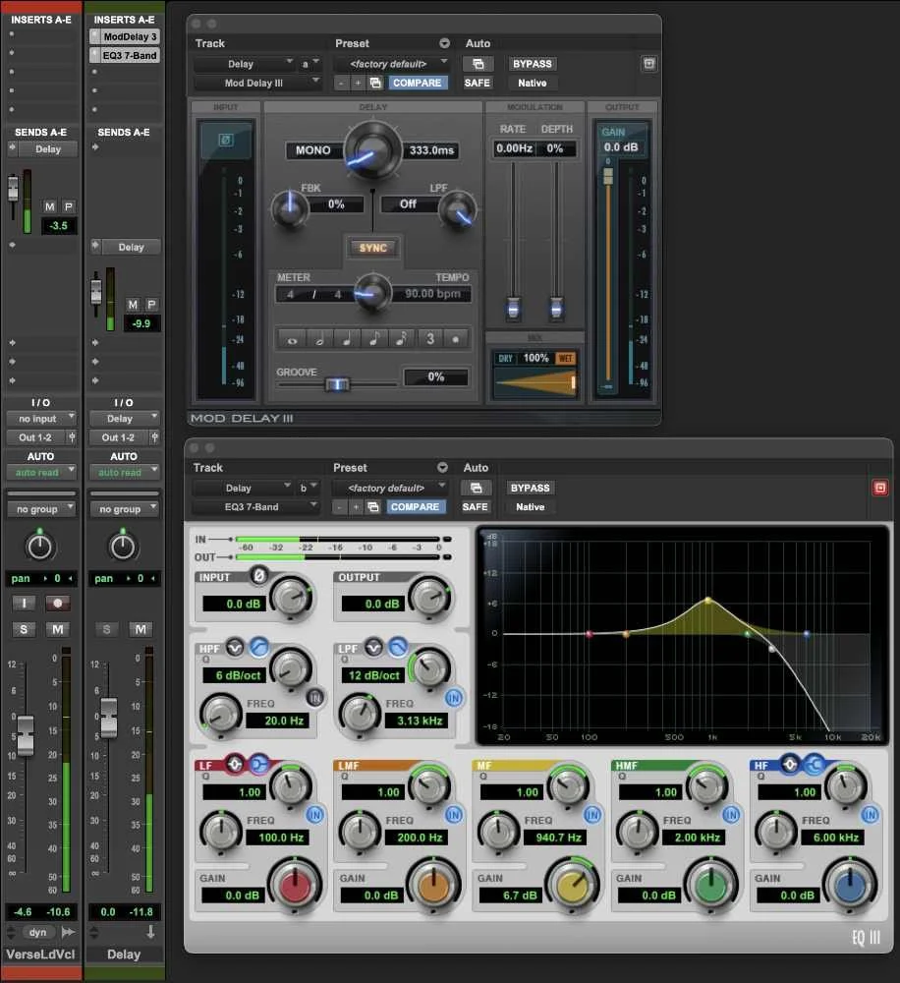Toggle the HF band IN button
The height and width of the screenshot is (983, 900).
[870, 814]
